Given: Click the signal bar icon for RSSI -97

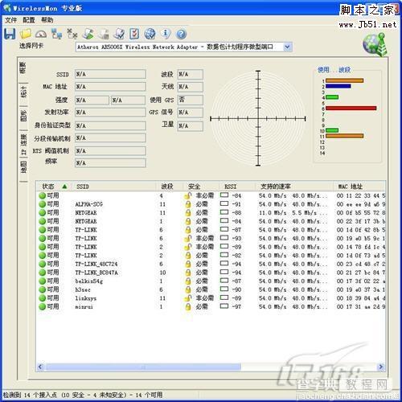Looking at the screenshot, I should (224, 306).
